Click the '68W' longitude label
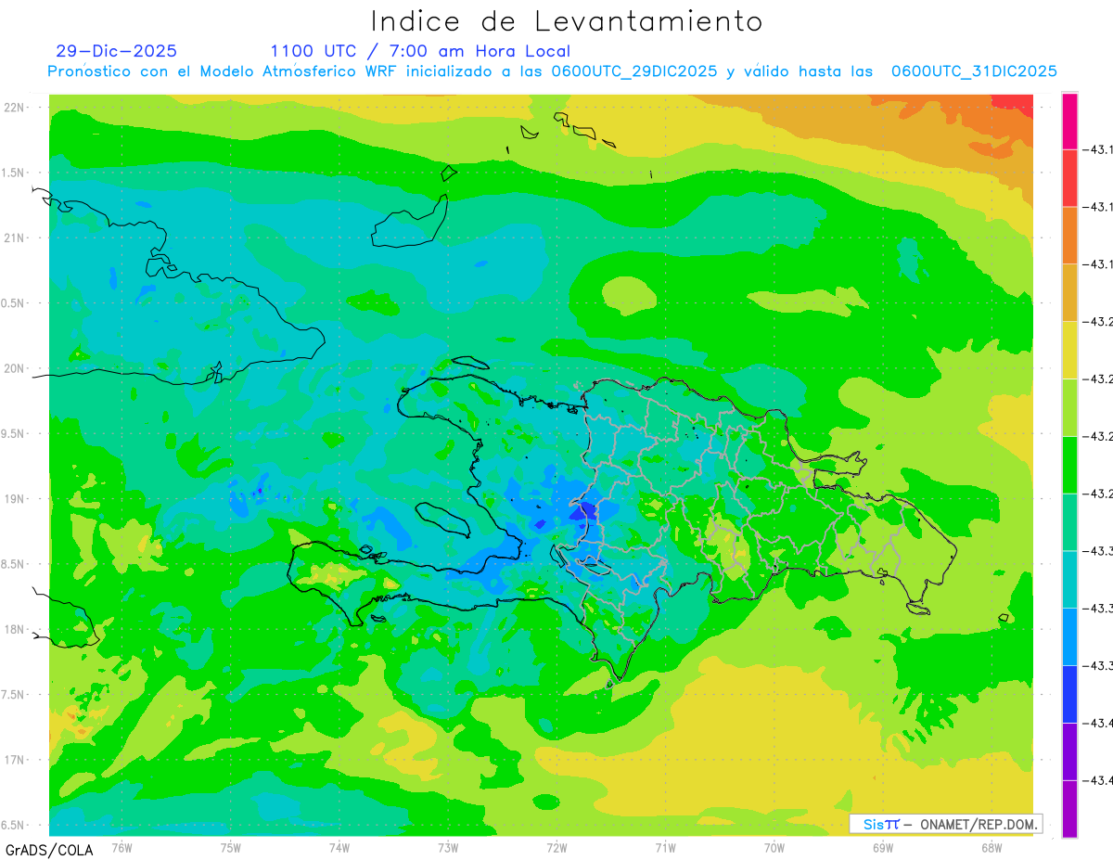This screenshot has height=860, width=1113. point(991,848)
